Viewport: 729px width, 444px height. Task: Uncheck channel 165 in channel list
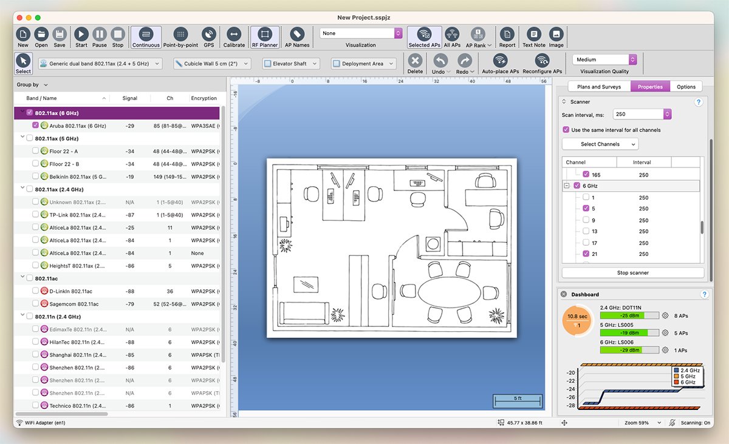point(586,175)
